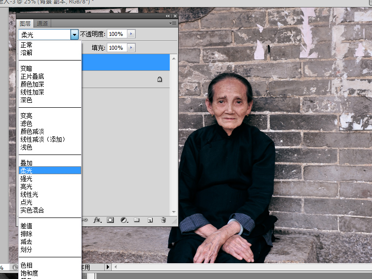The image size is (372, 279).
Task: Switch to the 通道 channels tab
Action: [x=42, y=23]
